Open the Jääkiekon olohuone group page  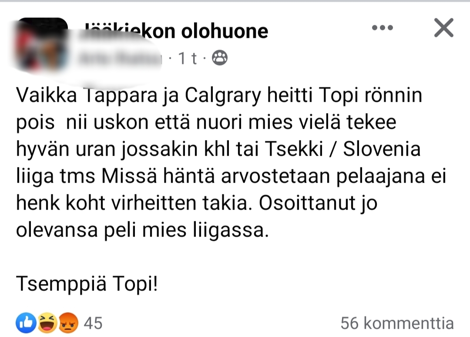(176, 31)
